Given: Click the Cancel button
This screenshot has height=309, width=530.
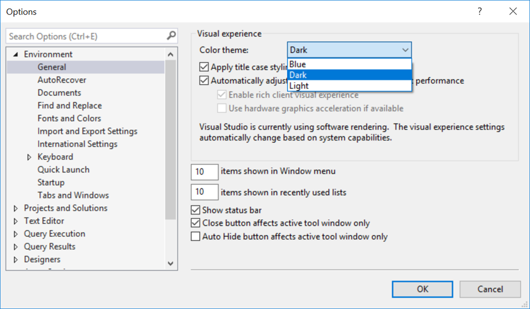Looking at the screenshot, I should pyautogui.click(x=489, y=289).
